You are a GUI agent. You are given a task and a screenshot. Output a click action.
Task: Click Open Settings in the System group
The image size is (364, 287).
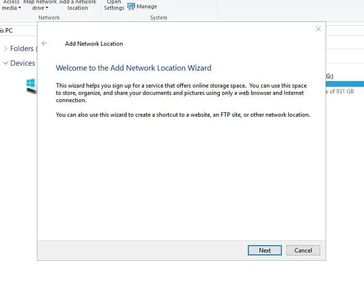pyautogui.click(x=114, y=5)
